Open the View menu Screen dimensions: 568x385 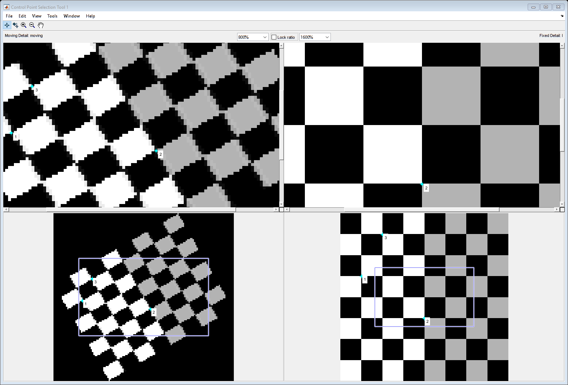coord(37,16)
